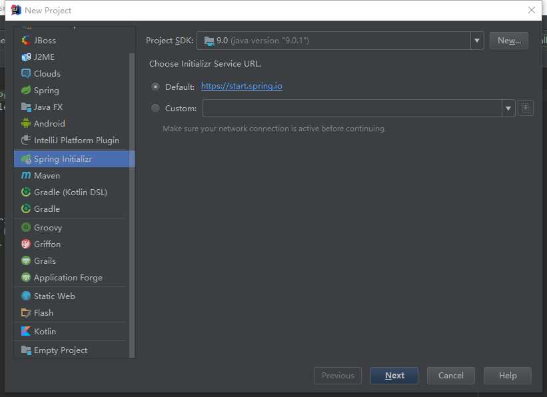Select the JBoss list entry text
The height and width of the screenshot is (397, 547).
[45, 41]
